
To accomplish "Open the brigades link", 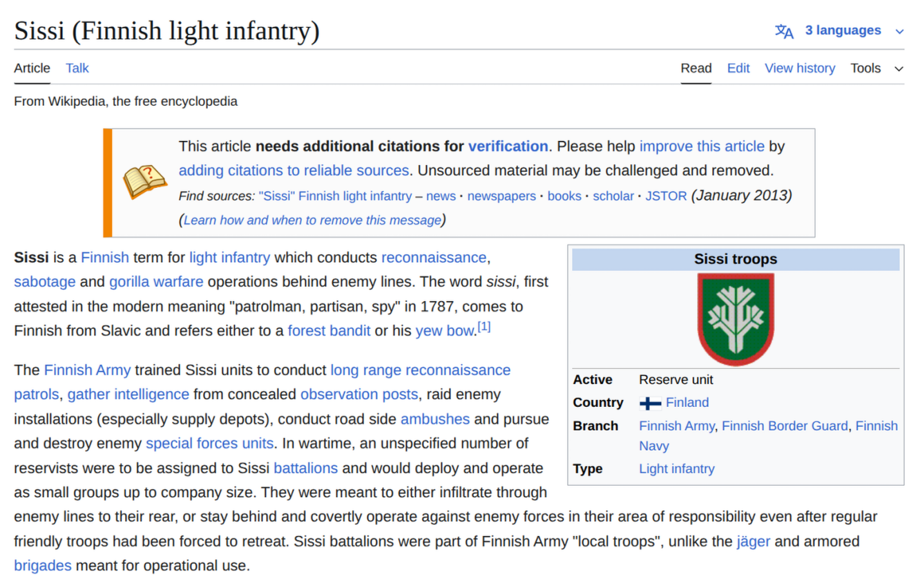I will point(43,566).
